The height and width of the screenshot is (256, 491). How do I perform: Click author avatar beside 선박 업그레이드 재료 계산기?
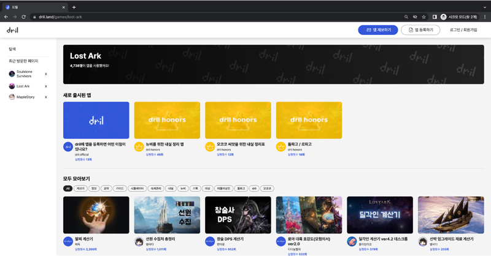pos(423,241)
